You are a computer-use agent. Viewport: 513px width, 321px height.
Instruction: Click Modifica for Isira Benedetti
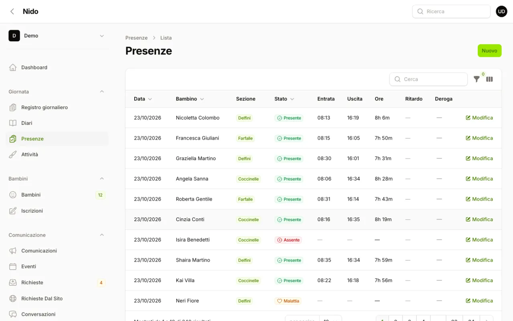tap(479, 240)
